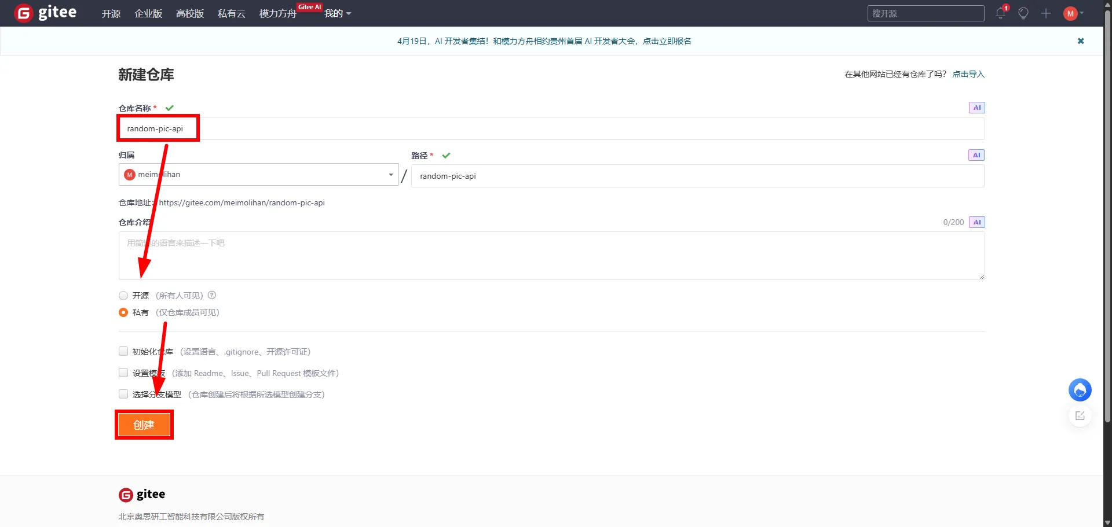Viewport: 1112px width, 527px height.
Task: Click the floating feedback edit icon
Action: [x=1080, y=416]
